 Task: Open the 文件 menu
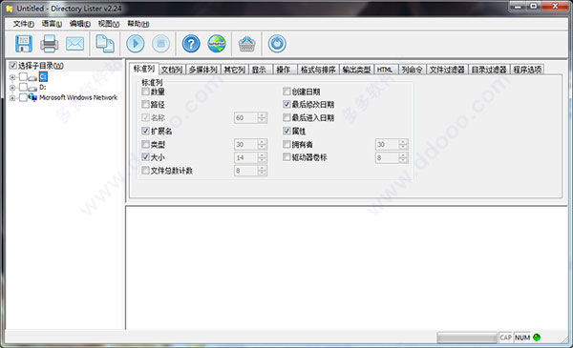(x=23, y=24)
